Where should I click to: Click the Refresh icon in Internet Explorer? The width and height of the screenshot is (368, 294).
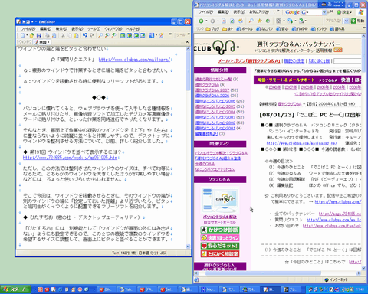(x=232, y=21)
